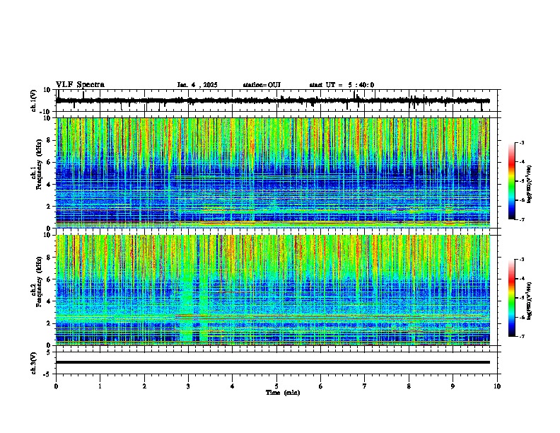Select the "start UT = 5:40:0" text
This screenshot has width=560, height=433.
[342, 85]
